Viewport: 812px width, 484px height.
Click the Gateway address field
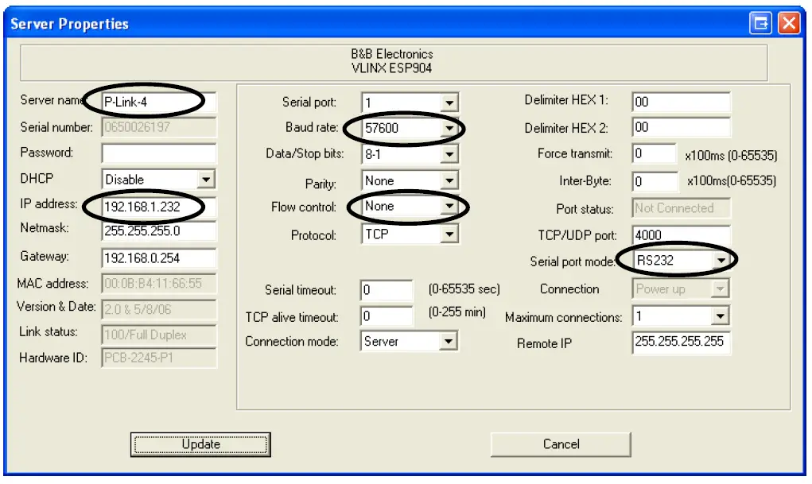[158, 257]
